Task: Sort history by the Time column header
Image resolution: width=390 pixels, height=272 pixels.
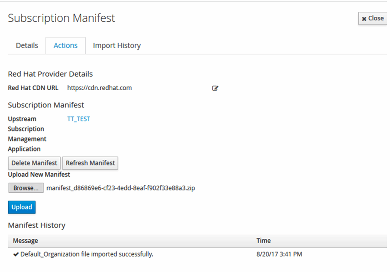Action: pos(263,240)
